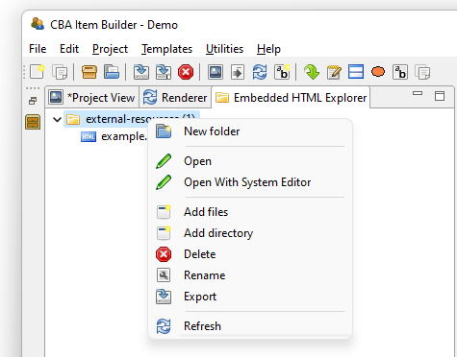Click the HTML file icon beside example
The width and height of the screenshot is (457, 357).
pyautogui.click(x=89, y=137)
